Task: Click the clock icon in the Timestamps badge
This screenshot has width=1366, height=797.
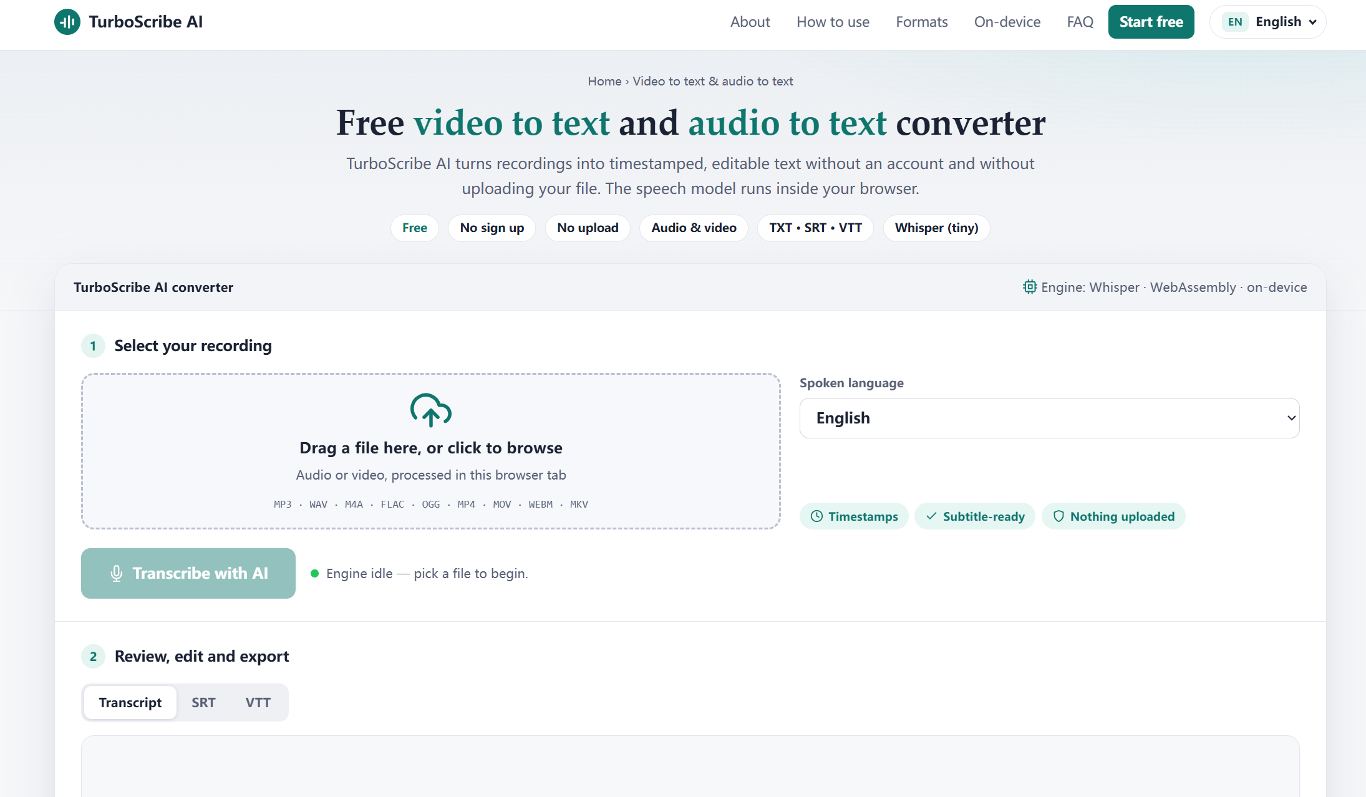Action: pyautogui.click(x=816, y=516)
